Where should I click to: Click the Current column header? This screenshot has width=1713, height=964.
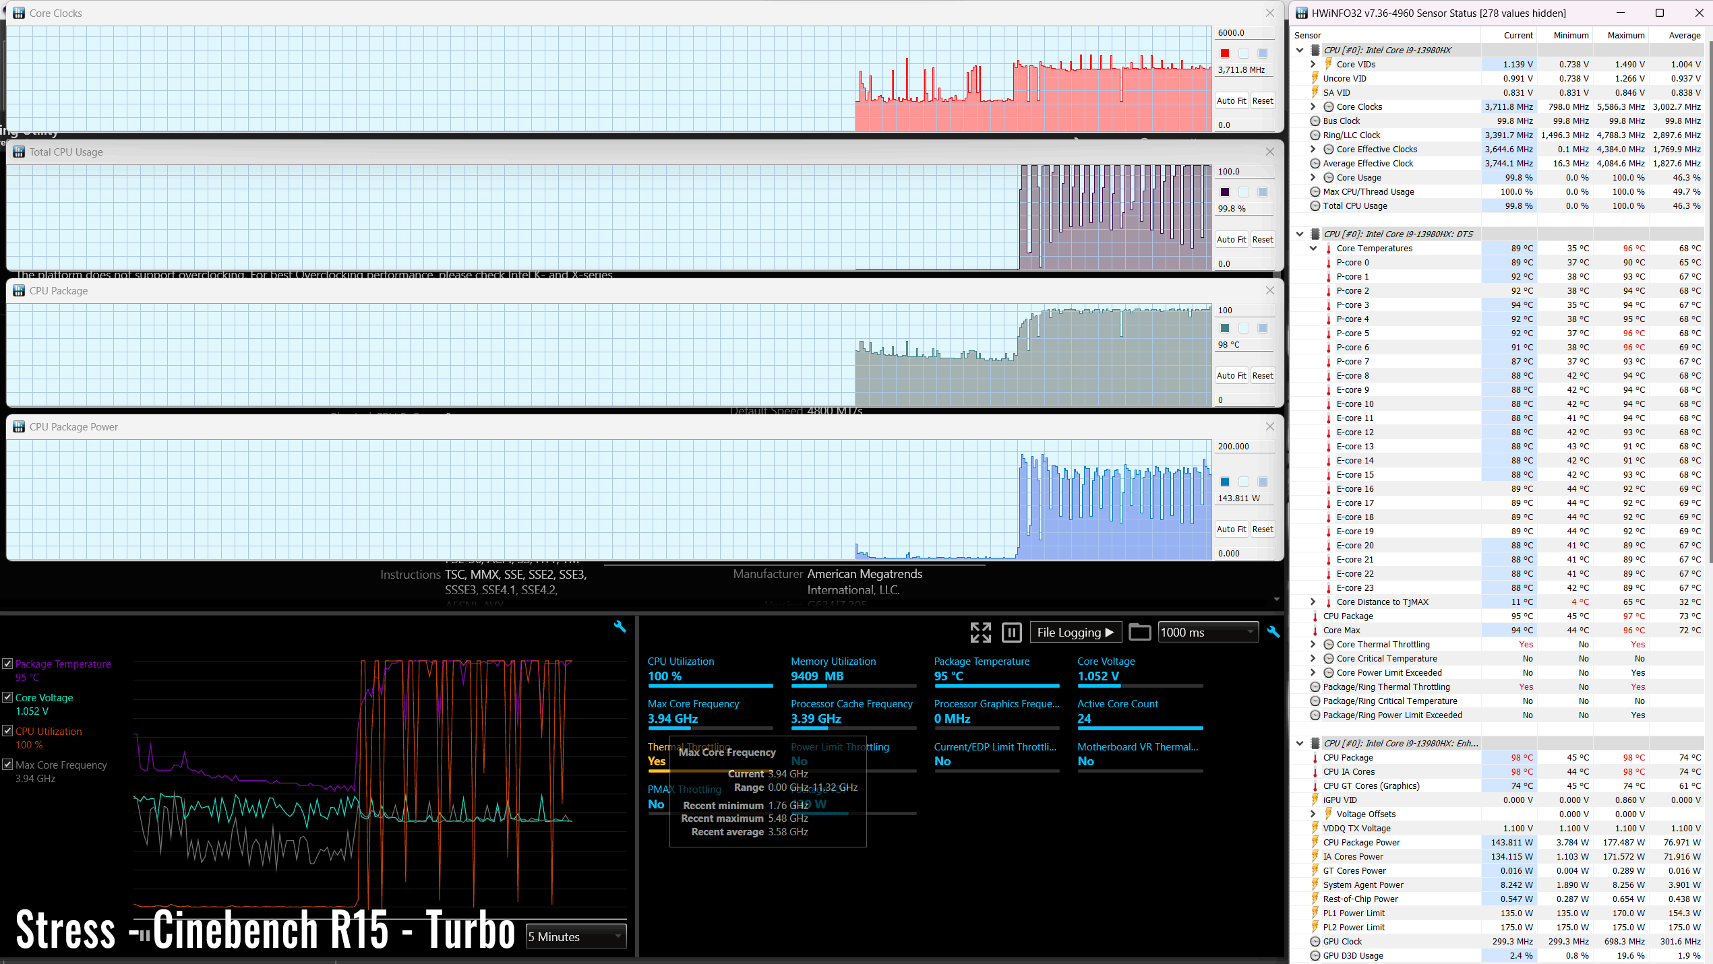point(1509,35)
